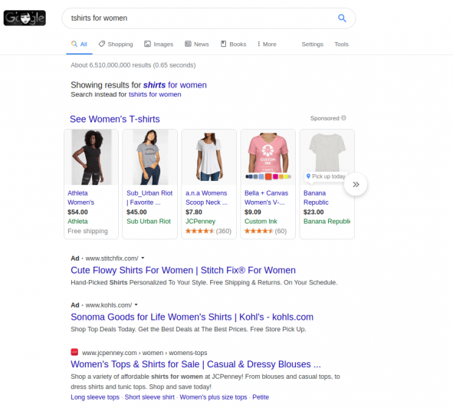Open the Books tab

(x=234, y=44)
